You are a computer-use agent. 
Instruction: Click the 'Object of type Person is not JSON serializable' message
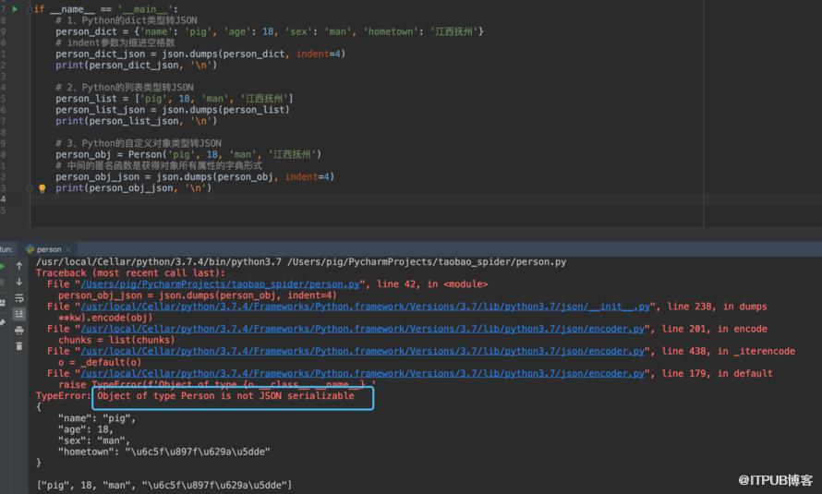coord(225,396)
